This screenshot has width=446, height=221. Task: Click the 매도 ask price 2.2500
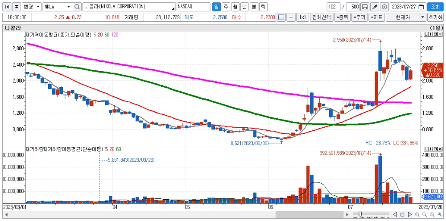pos(220,17)
